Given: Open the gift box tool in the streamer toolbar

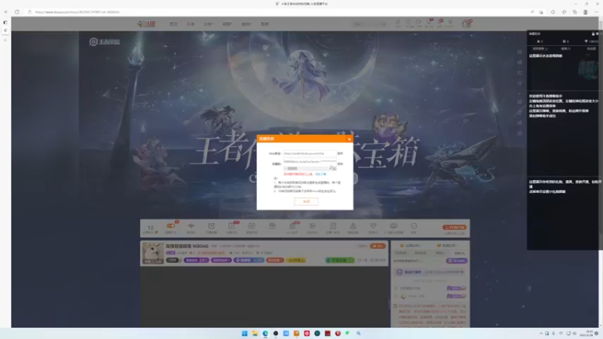Looking at the screenshot, I should (x=272, y=227).
